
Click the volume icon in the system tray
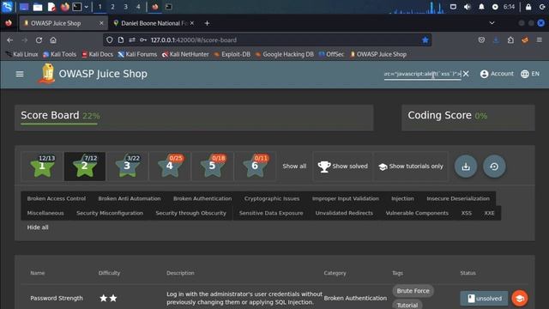[x=467, y=7]
